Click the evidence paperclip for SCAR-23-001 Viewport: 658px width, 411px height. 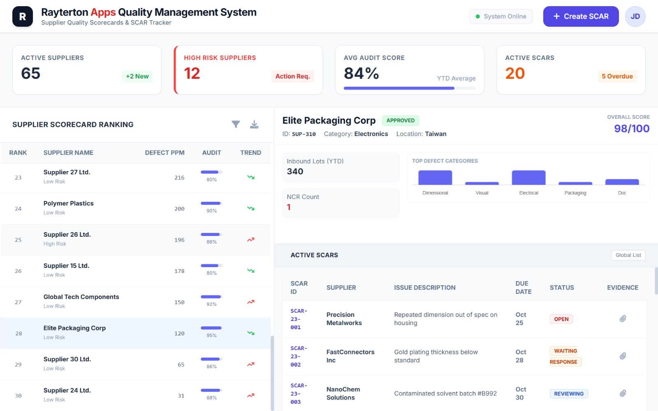(x=623, y=319)
